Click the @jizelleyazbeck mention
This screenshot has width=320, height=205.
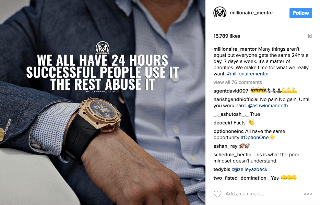(249, 169)
